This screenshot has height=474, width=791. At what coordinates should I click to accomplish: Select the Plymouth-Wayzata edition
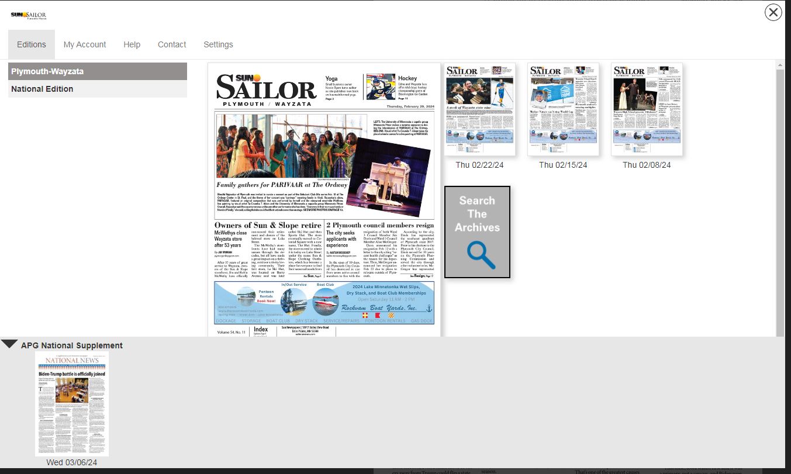[x=97, y=71]
